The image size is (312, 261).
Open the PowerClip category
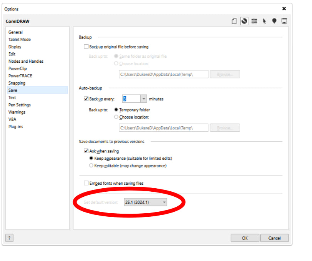pos(17,69)
